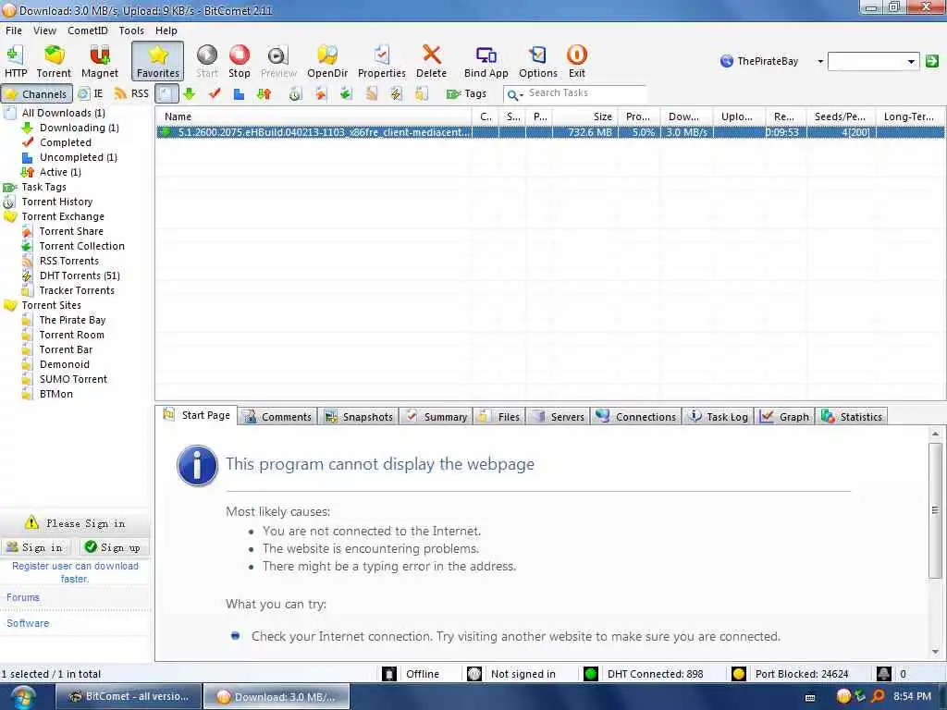Open The Pirate Bay site entry
947x710 pixels.
click(x=72, y=320)
